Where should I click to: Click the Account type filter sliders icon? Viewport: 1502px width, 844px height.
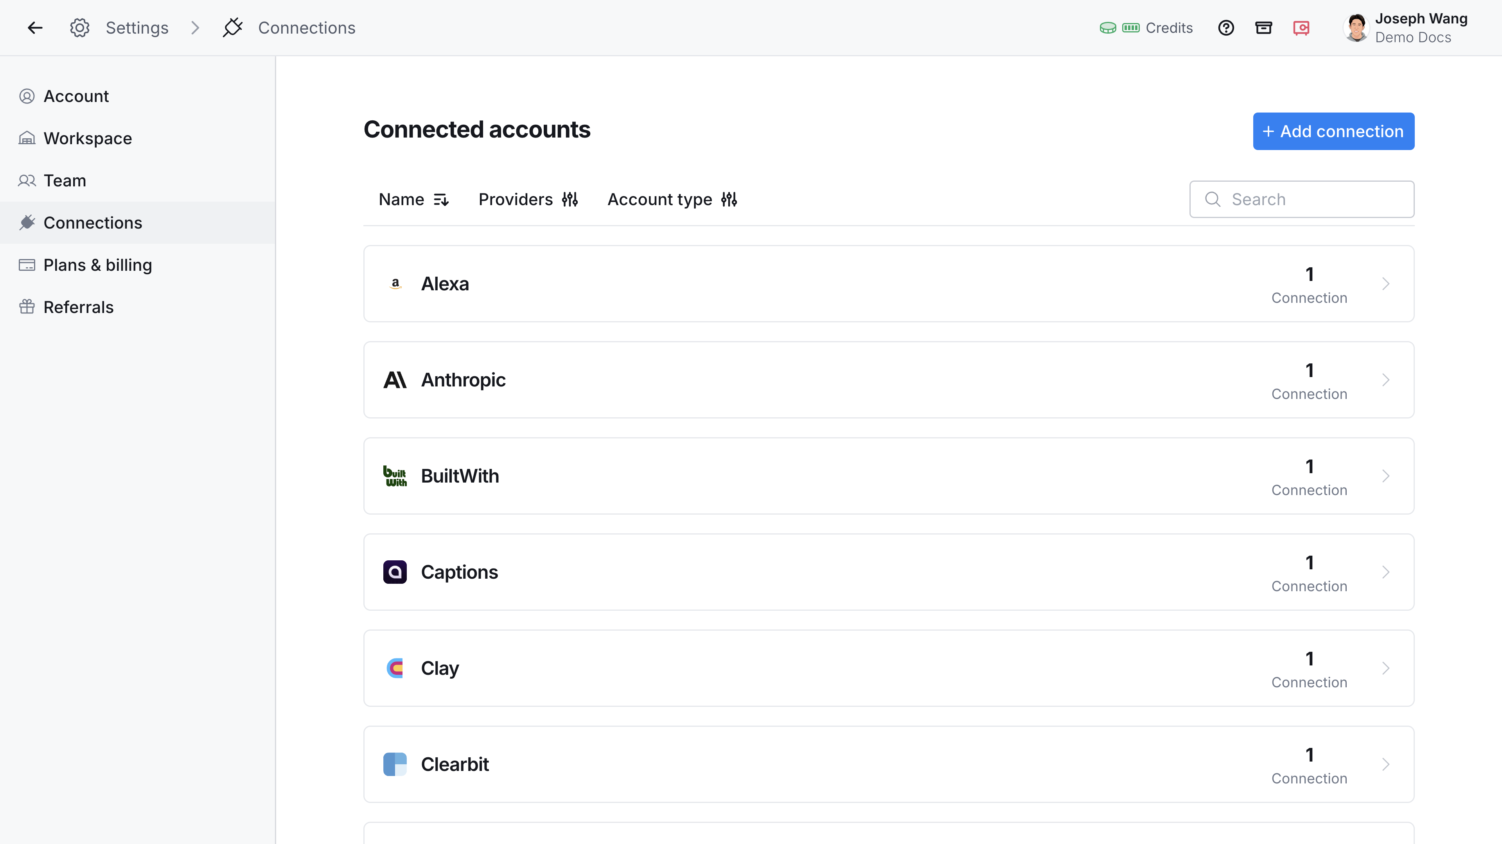[729, 199]
